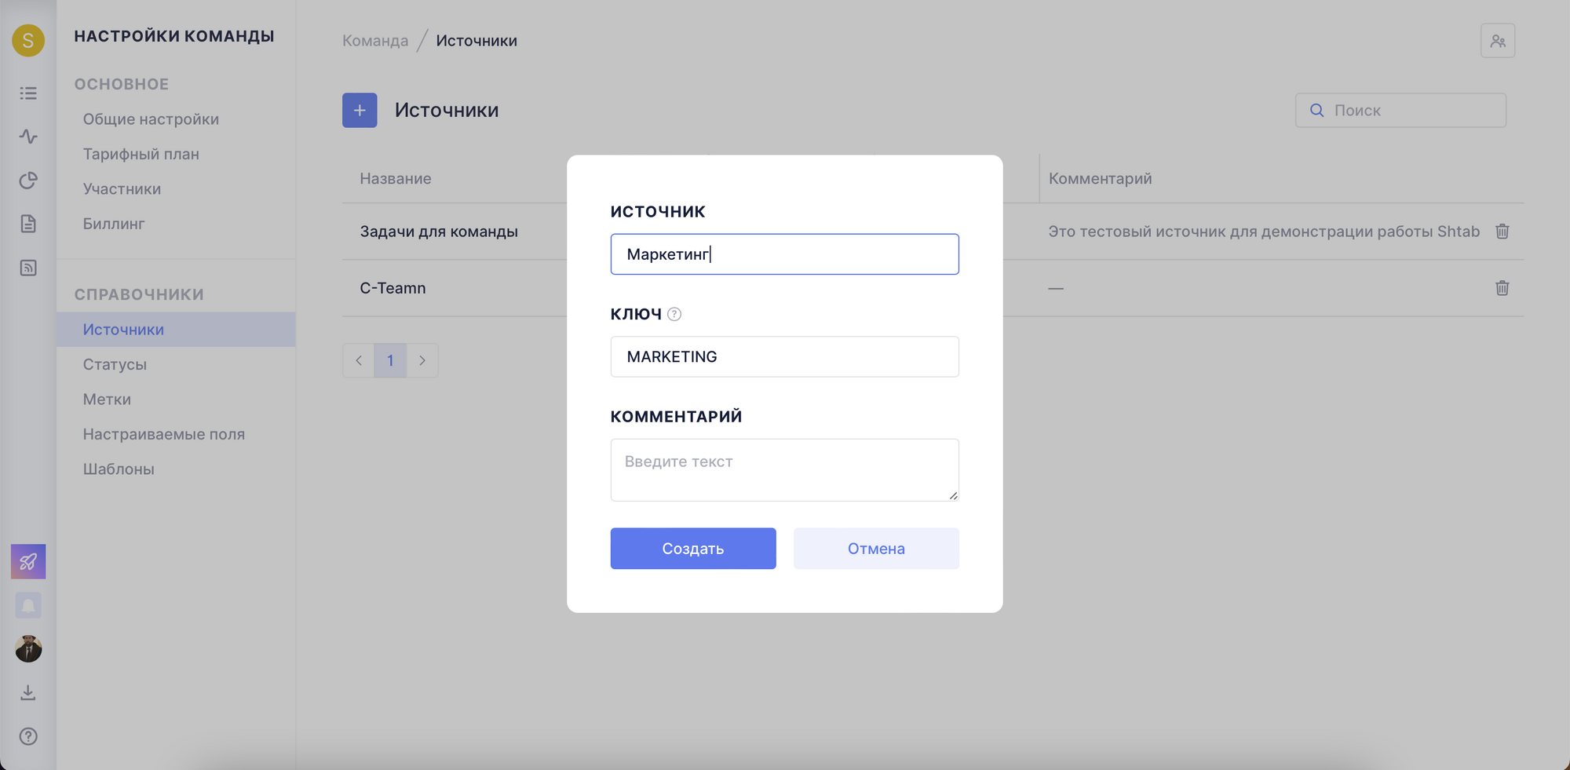Open the task list icon in sidebar
Image resolution: width=1570 pixels, height=770 pixels.
tap(28, 93)
